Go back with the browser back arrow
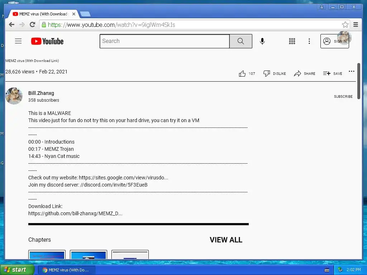Image resolution: width=367 pixels, height=275 pixels. (11, 25)
